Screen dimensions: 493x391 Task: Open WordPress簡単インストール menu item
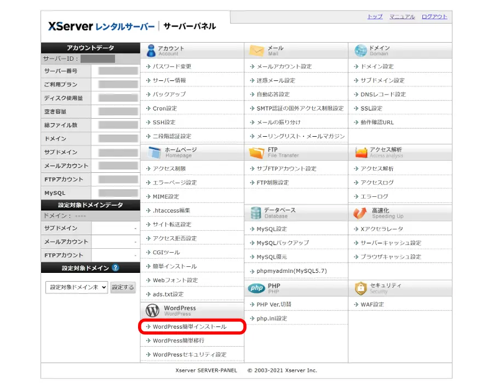189,327
